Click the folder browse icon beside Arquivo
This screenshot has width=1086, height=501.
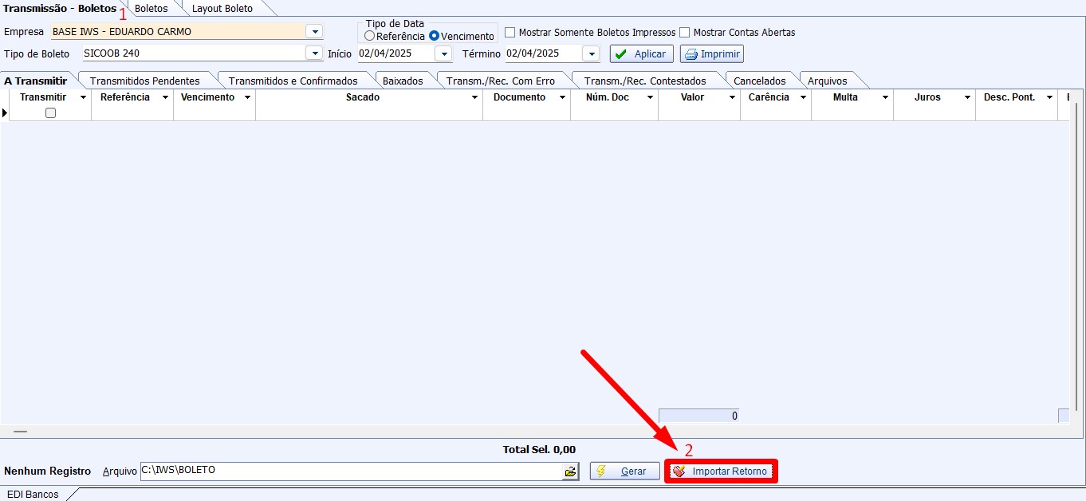pyautogui.click(x=570, y=471)
